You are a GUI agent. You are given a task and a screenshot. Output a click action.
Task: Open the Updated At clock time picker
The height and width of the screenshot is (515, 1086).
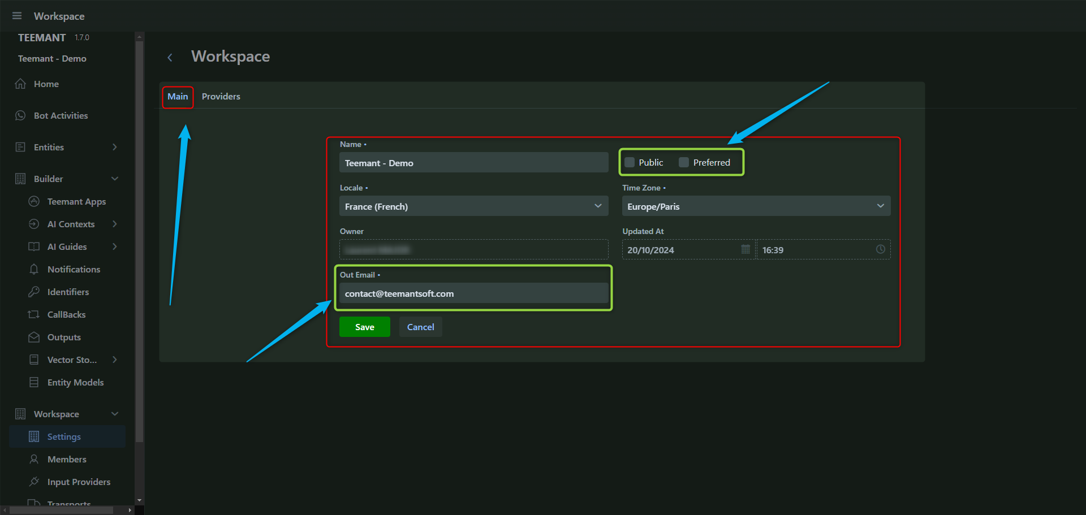[881, 249]
